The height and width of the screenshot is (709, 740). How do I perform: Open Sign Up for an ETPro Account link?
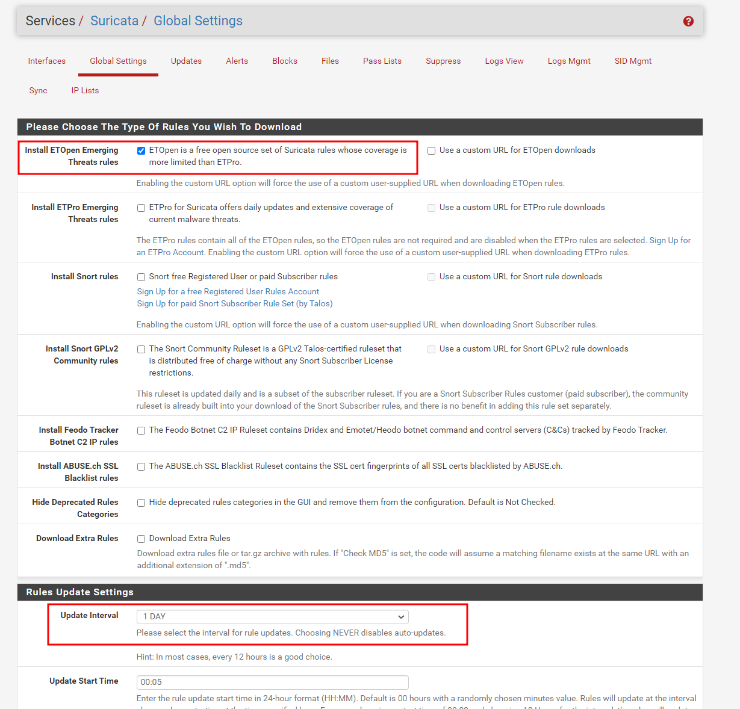click(413, 246)
